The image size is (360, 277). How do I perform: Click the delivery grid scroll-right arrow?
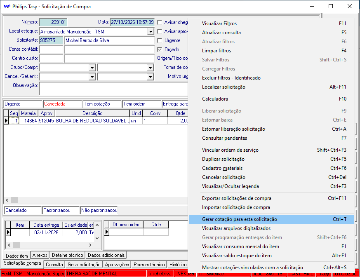pos(90,245)
